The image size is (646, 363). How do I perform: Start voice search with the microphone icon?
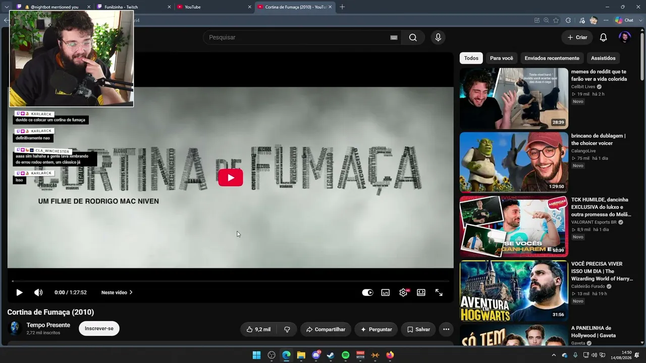(x=438, y=37)
